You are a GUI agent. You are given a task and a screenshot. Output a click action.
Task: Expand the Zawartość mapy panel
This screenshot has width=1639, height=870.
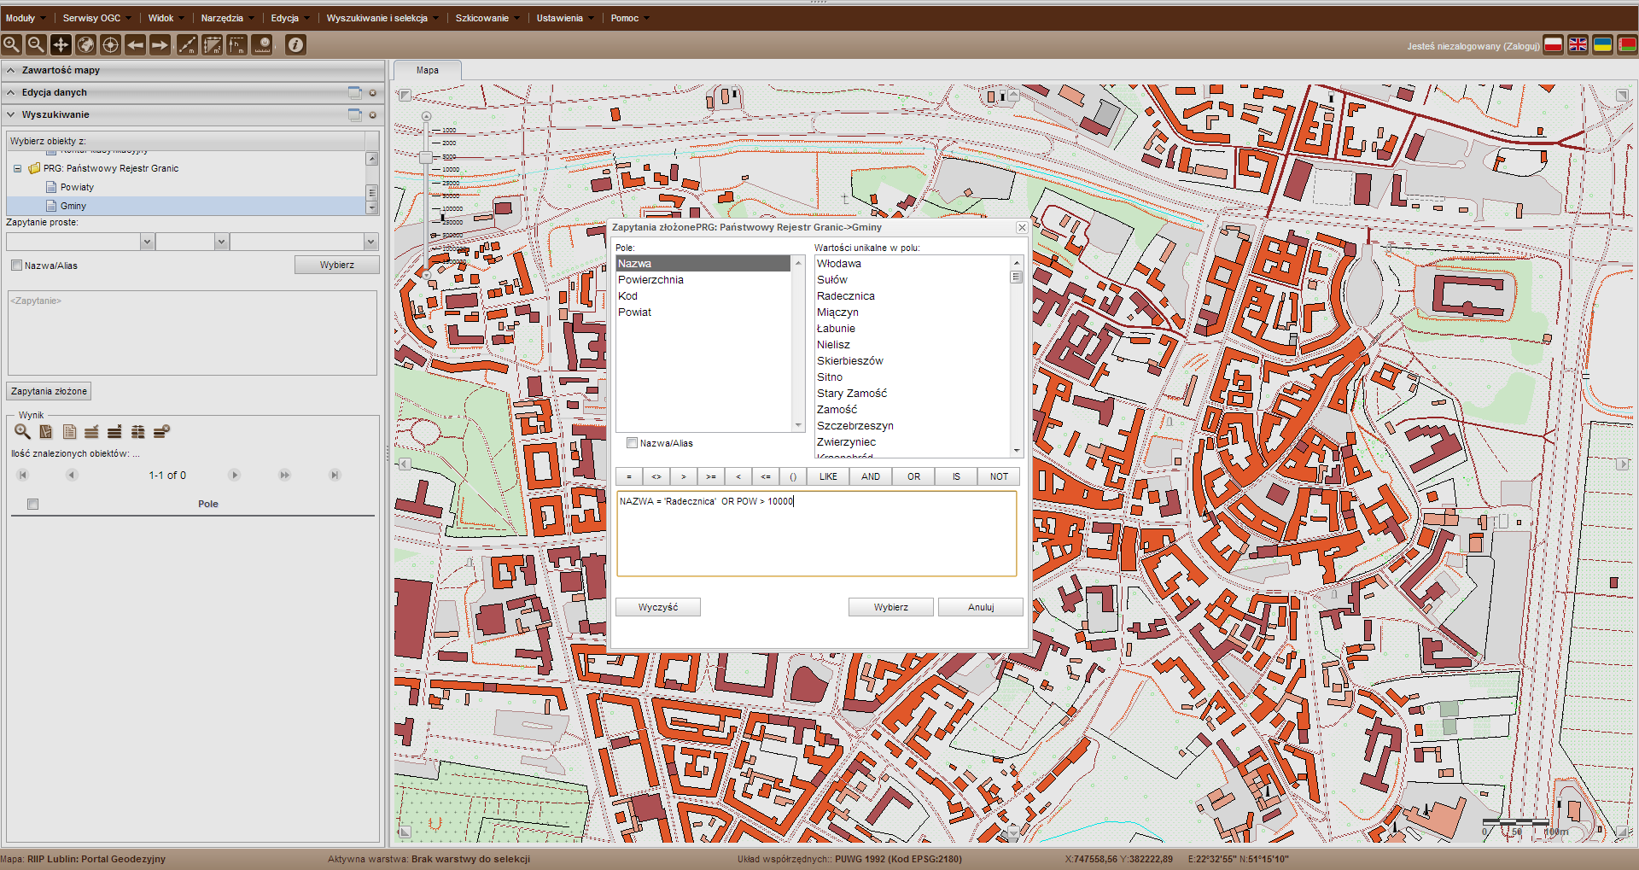coord(11,70)
